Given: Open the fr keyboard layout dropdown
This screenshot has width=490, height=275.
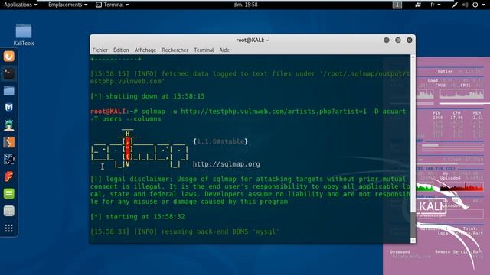Looking at the screenshot, I should pyautogui.click(x=436, y=5).
